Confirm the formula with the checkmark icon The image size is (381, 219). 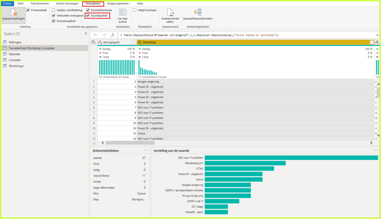coord(105,35)
